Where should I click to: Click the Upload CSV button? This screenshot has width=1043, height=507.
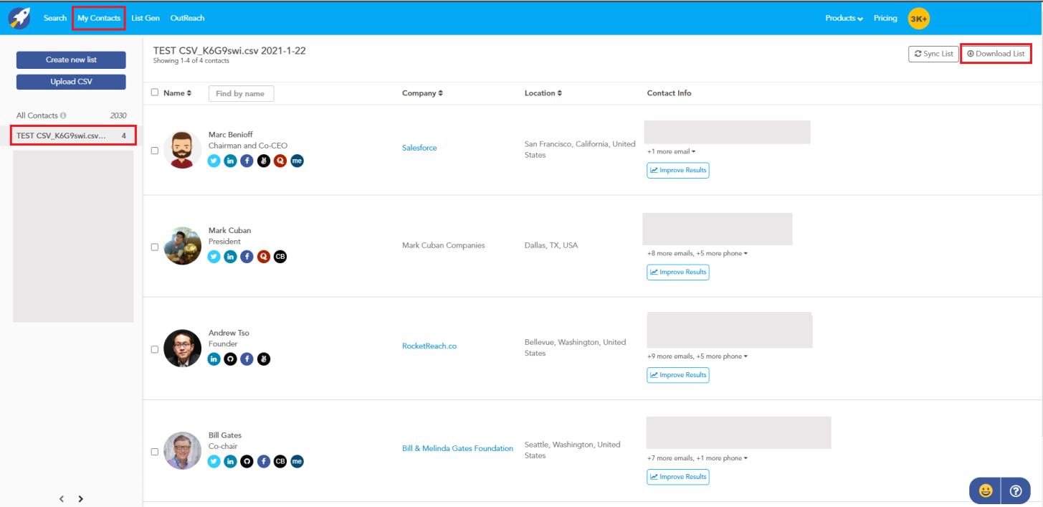(71, 82)
